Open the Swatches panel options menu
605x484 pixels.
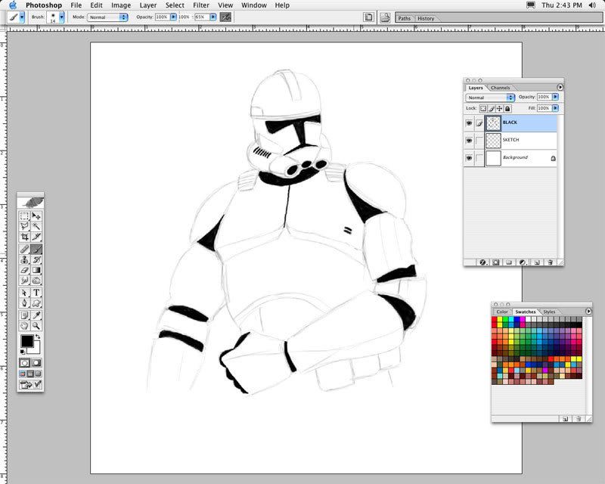pos(588,311)
